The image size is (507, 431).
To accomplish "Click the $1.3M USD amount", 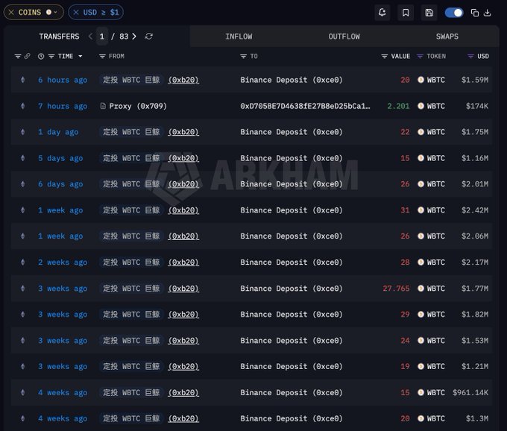I will coord(477,418).
